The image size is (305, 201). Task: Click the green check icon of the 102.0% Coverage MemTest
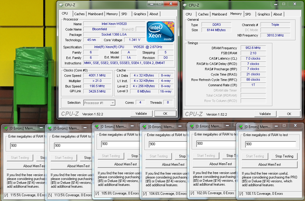[x=191, y=127]
